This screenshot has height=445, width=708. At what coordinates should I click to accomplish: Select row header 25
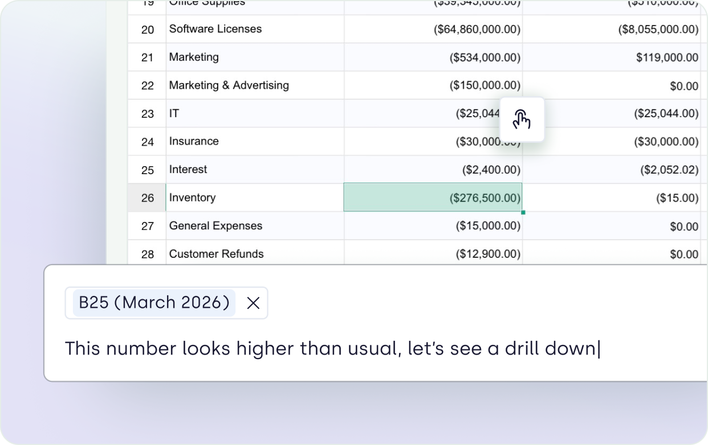coord(147,170)
